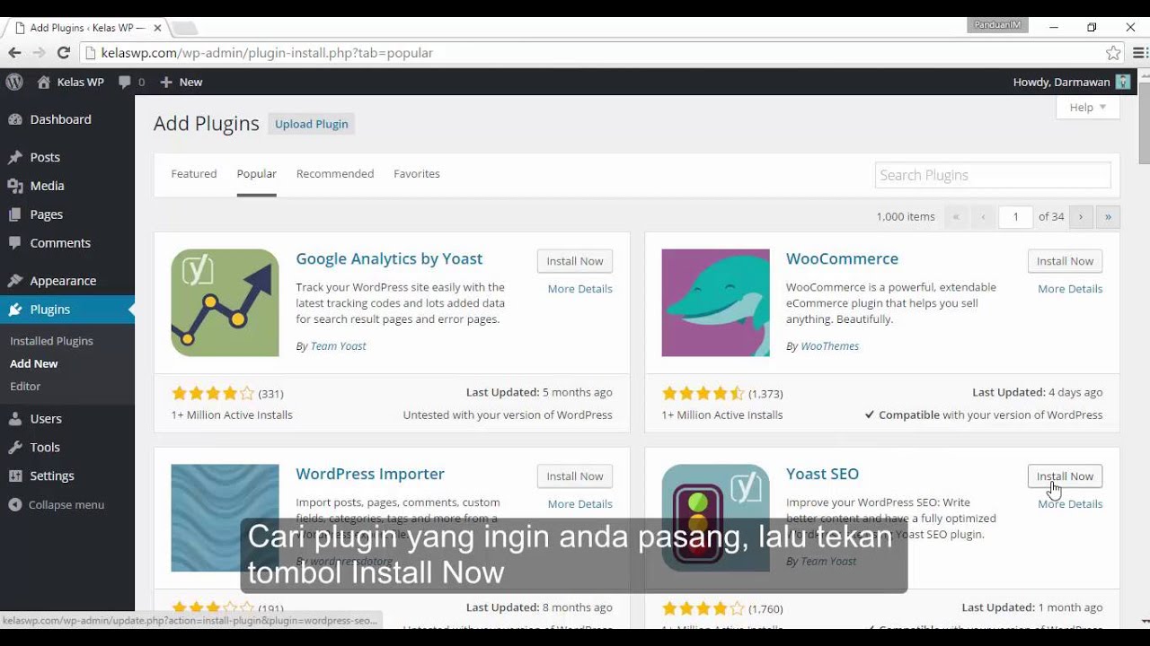Click browser back arrow
The height and width of the screenshot is (646, 1150).
point(14,53)
